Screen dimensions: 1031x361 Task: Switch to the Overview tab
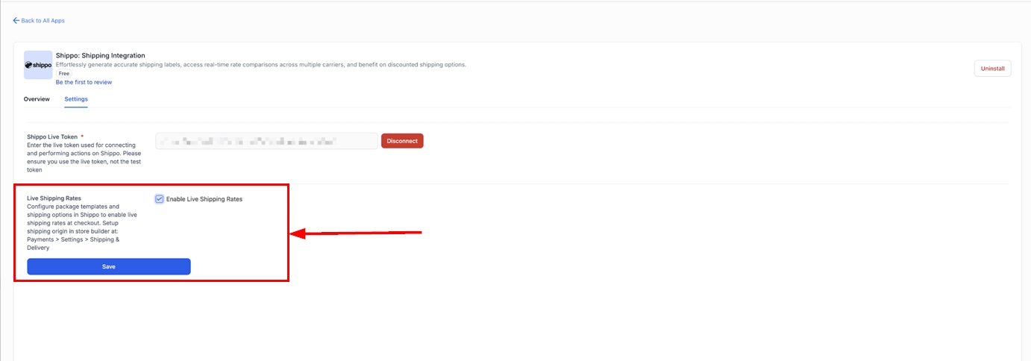click(37, 99)
